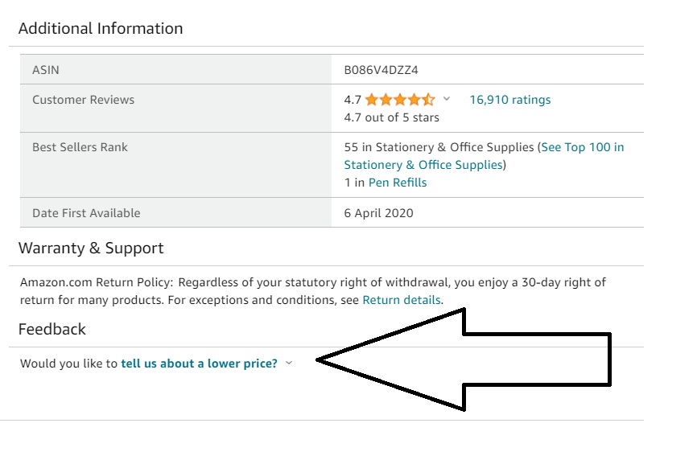Click the 4.7 rating number beside stars
The height and width of the screenshot is (456, 697).
(x=353, y=100)
